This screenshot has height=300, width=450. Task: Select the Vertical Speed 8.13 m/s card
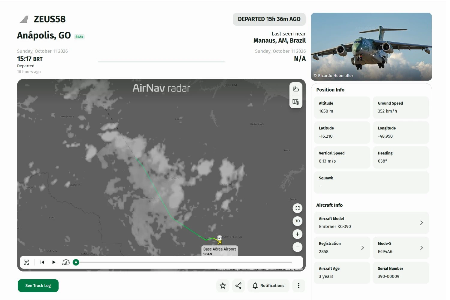coord(342,157)
